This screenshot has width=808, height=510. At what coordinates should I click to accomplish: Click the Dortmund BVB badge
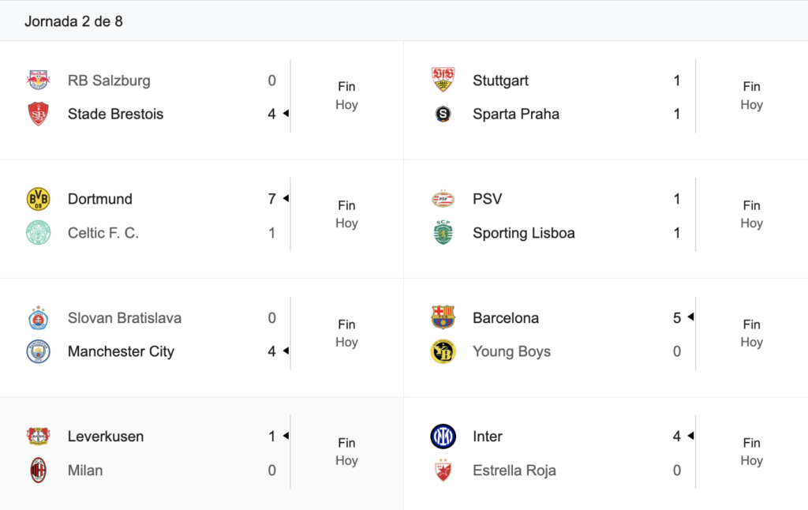point(38,199)
